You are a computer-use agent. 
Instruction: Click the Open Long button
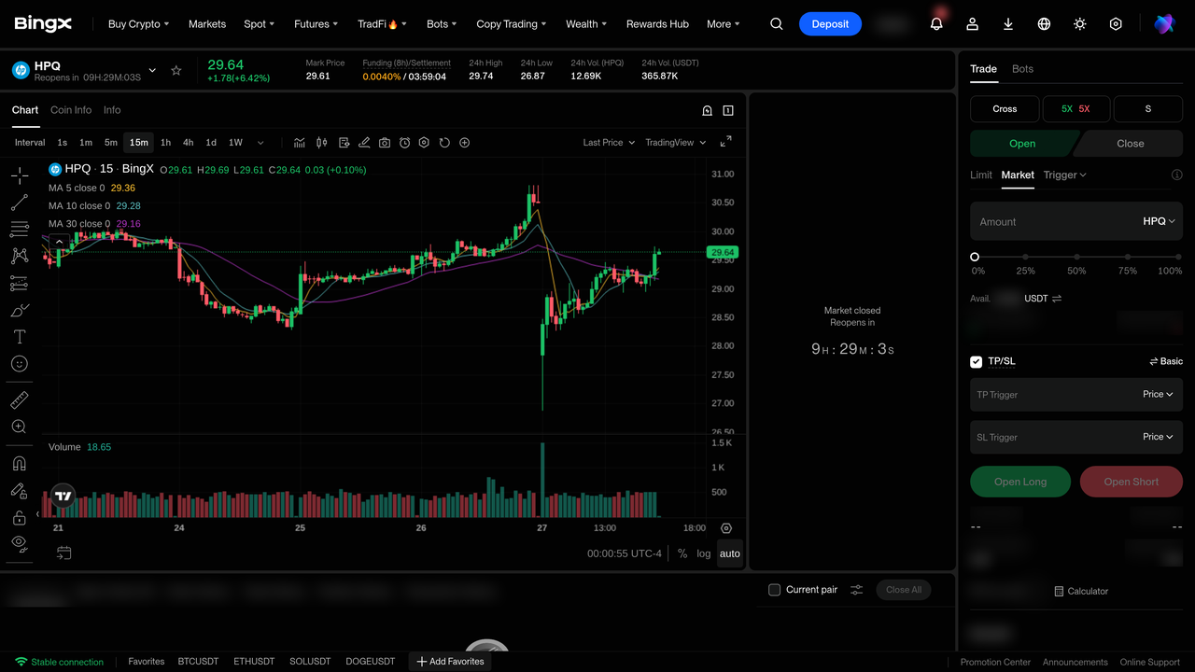point(1020,482)
